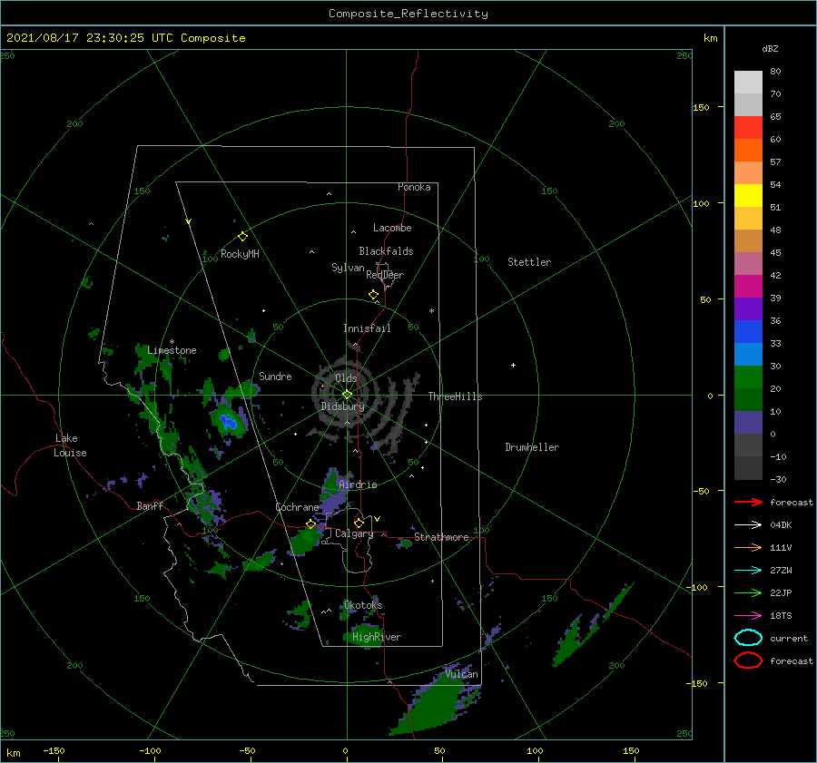The width and height of the screenshot is (817, 763).
Task: Click the 'Didsbury' town label
Action: pyautogui.click(x=342, y=406)
